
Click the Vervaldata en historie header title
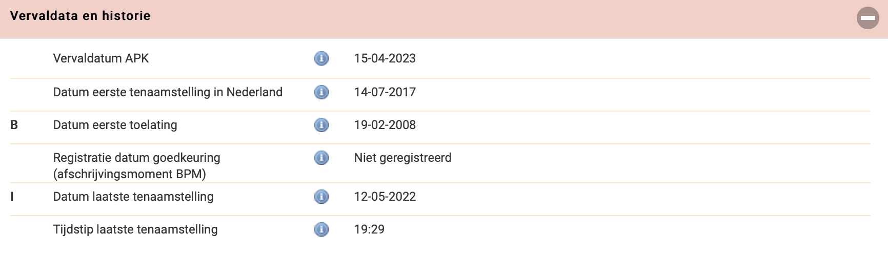[80, 16]
